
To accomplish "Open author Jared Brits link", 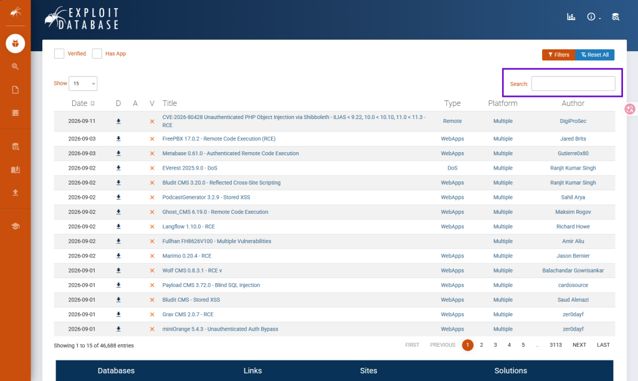I will [x=573, y=139].
